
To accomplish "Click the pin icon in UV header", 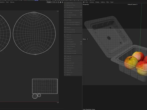I will [x=62, y=2].
